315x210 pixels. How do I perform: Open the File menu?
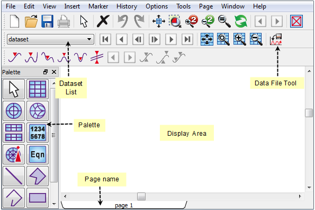tap(11, 6)
